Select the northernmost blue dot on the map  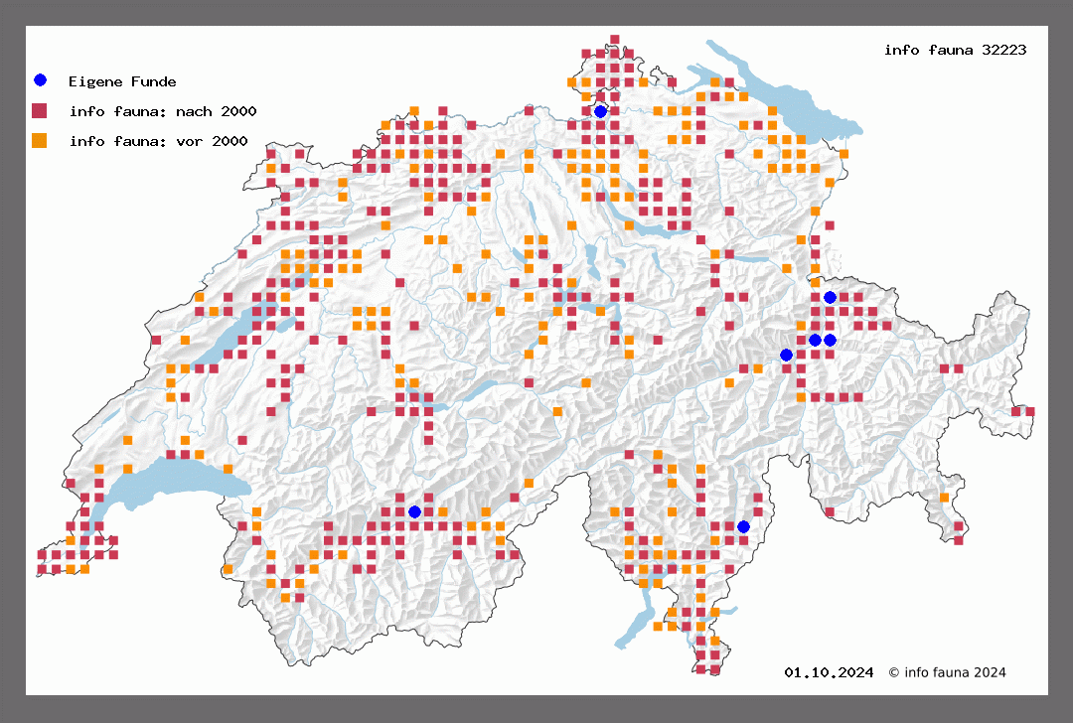[600, 111]
